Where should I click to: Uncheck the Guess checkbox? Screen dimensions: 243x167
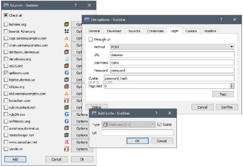159,124
